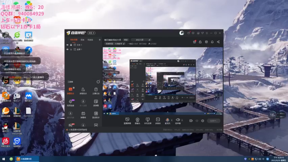
Task: Open the 弹幕助手 danmaku assistant tool
Action: tap(70, 91)
